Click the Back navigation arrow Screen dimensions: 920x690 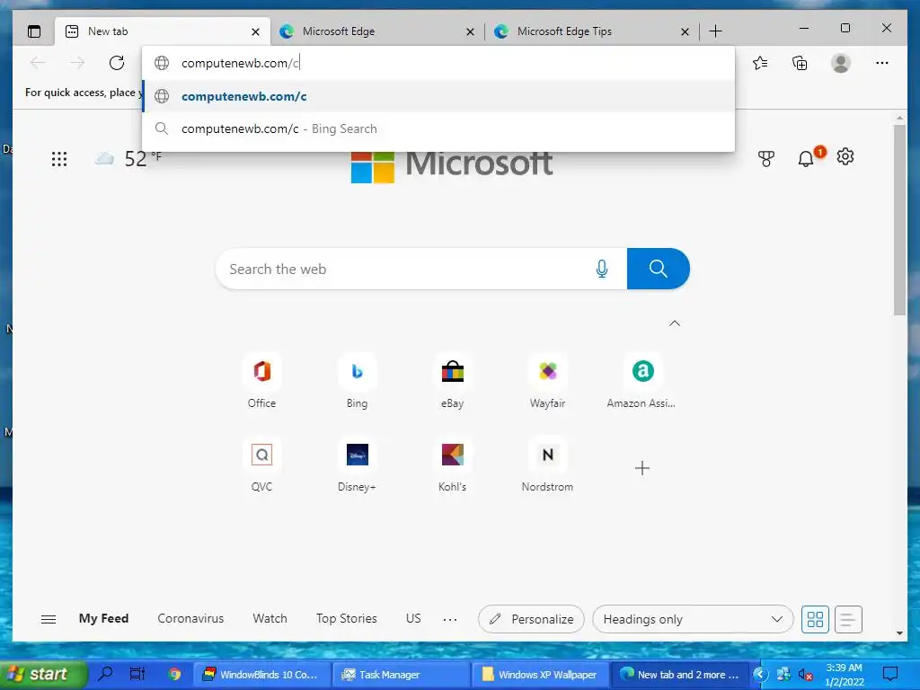pos(38,63)
